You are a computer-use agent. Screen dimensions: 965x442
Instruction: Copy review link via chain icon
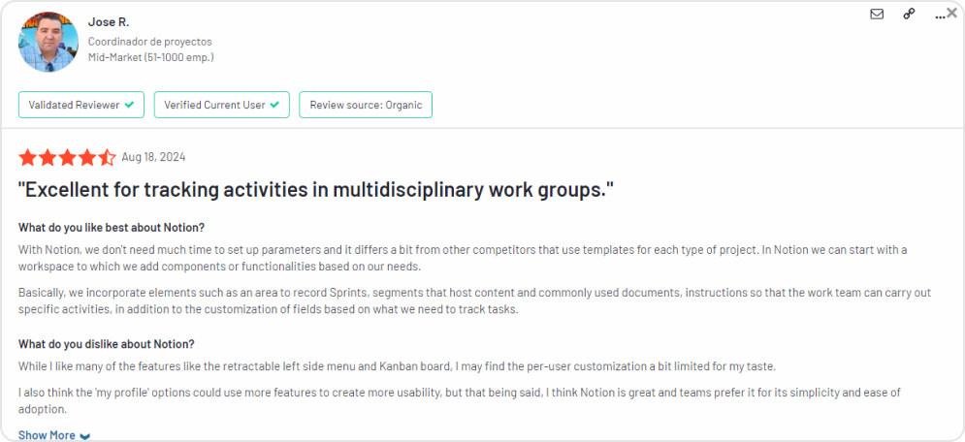909,14
